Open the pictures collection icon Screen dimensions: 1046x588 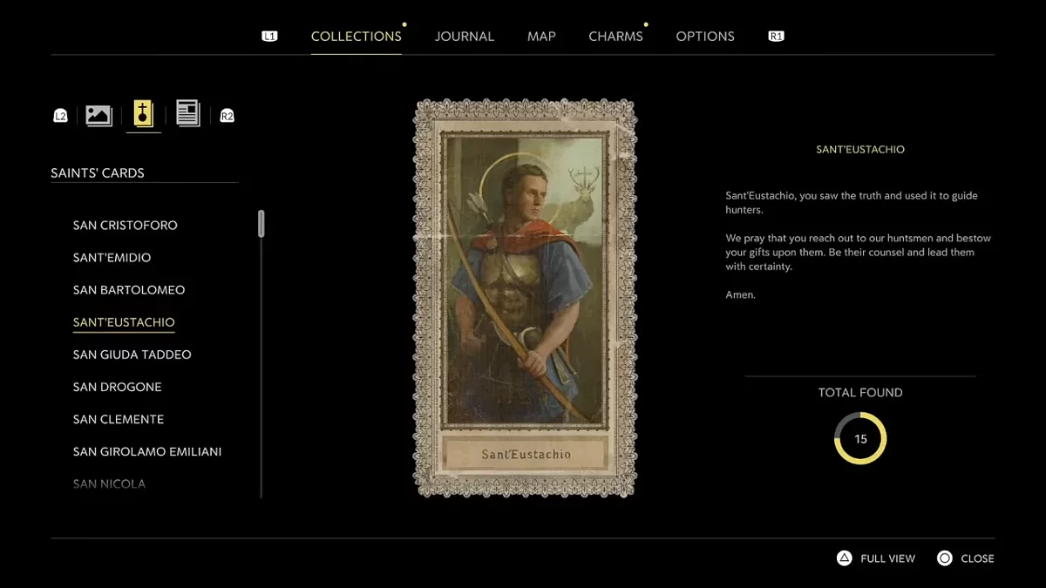[x=98, y=115]
